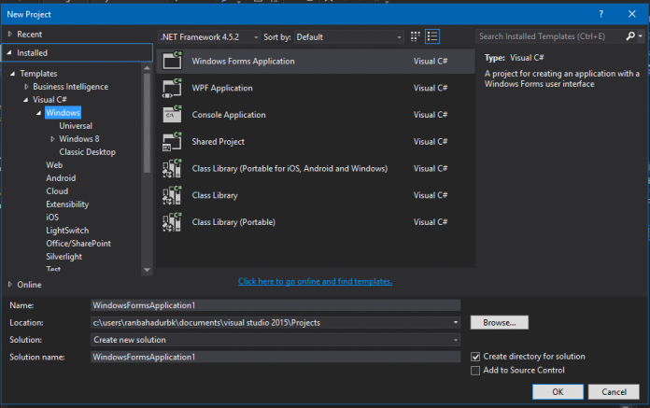Open the 'go online and find templates' link
The height and width of the screenshot is (408, 650).
[315, 281]
